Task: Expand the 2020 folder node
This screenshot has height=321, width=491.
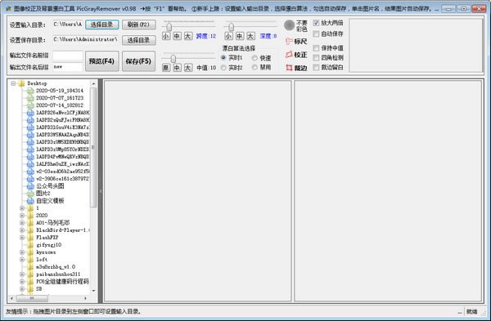Action: coord(22,216)
